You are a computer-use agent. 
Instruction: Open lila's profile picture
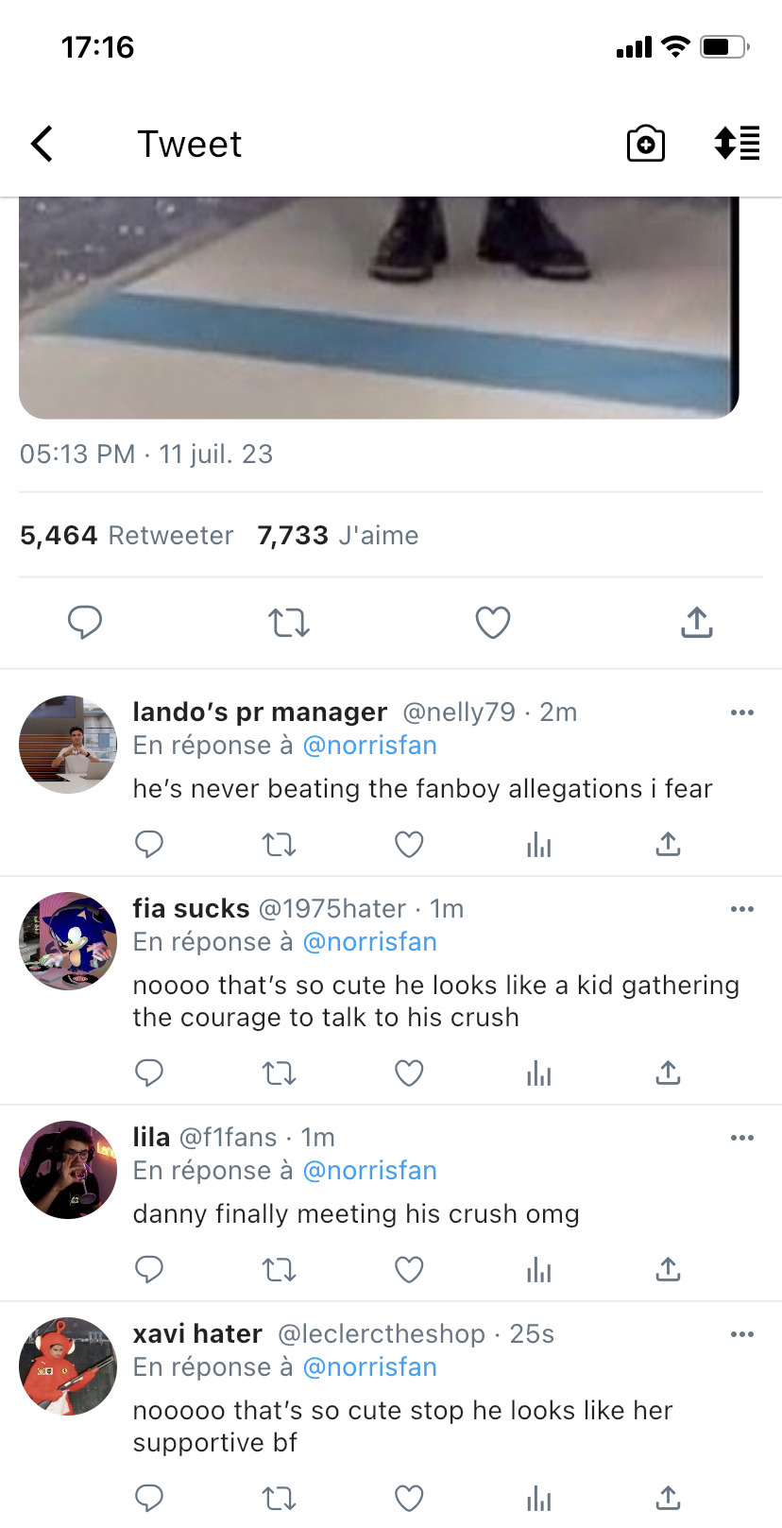pos(67,1170)
